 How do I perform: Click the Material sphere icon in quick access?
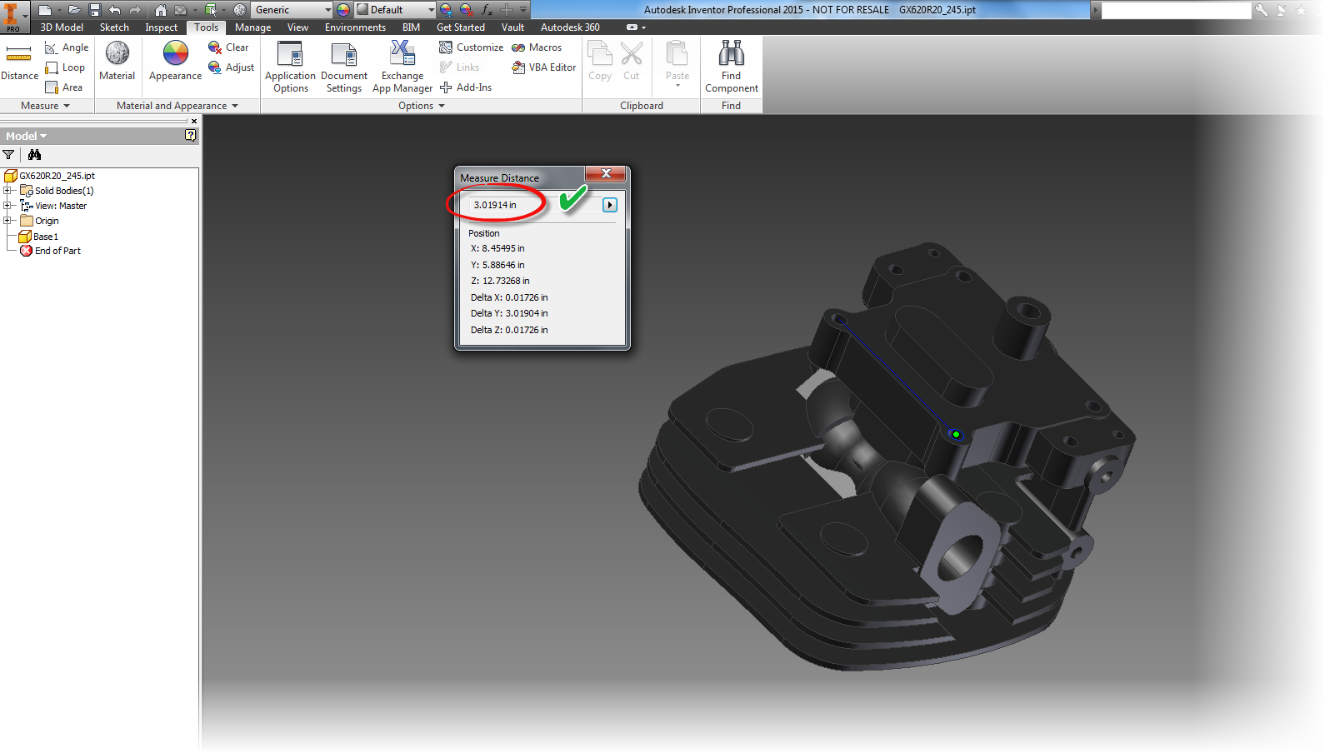tap(240, 10)
